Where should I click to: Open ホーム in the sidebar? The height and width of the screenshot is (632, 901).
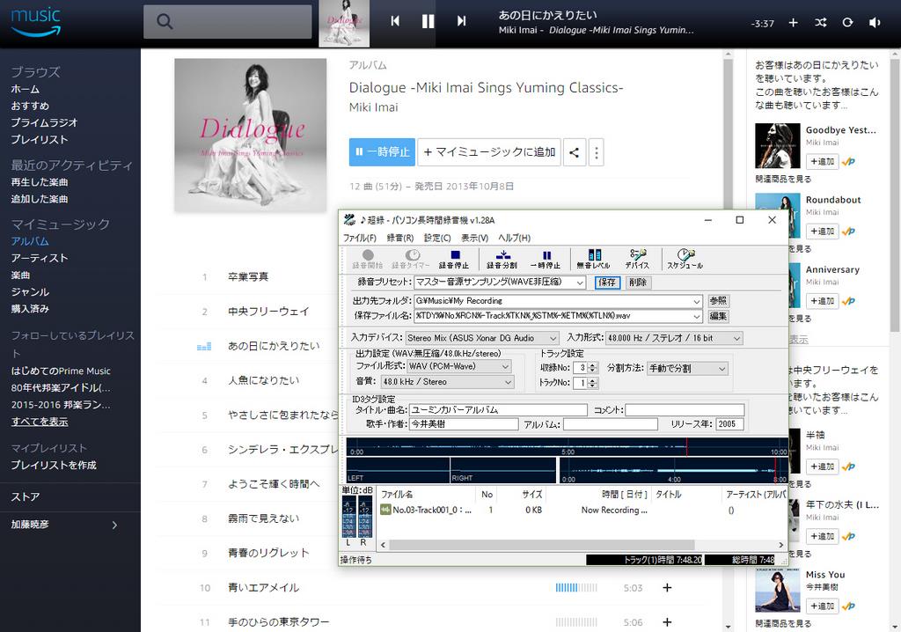(26, 89)
